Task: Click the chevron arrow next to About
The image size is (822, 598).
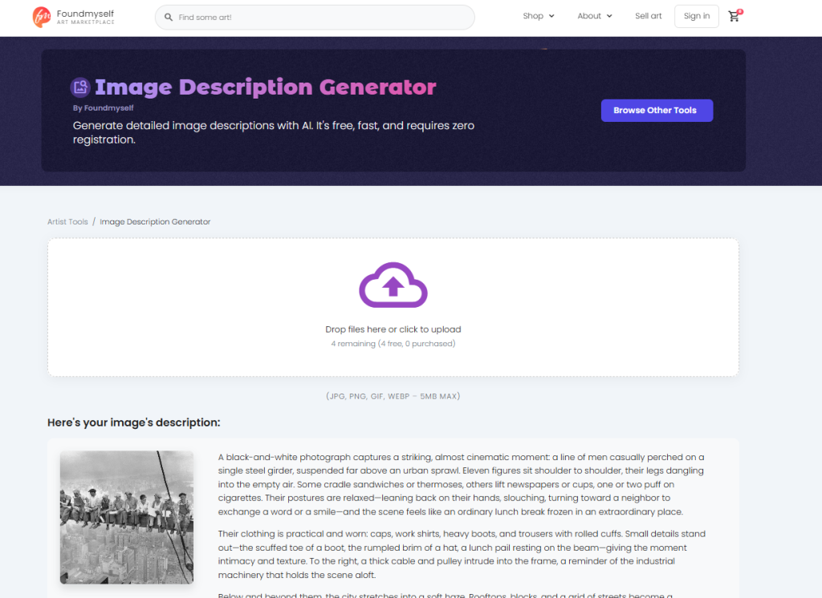Action: click(609, 16)
